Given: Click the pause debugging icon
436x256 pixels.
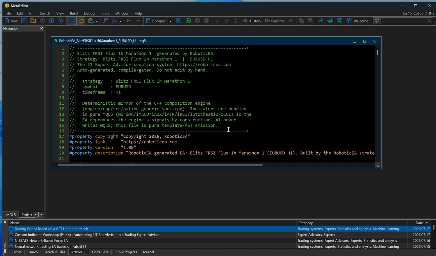Looking at the screenshot, I should click(x=197, y=21).
